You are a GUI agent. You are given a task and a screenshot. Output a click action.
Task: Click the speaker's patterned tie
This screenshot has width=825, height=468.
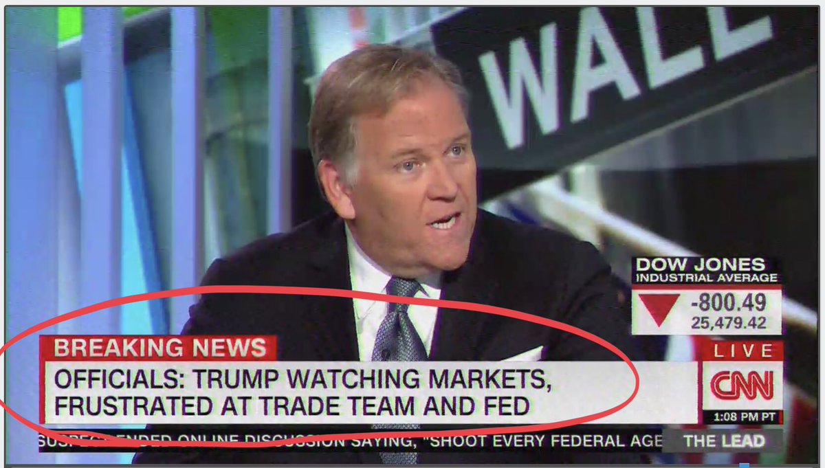[401, 323]
